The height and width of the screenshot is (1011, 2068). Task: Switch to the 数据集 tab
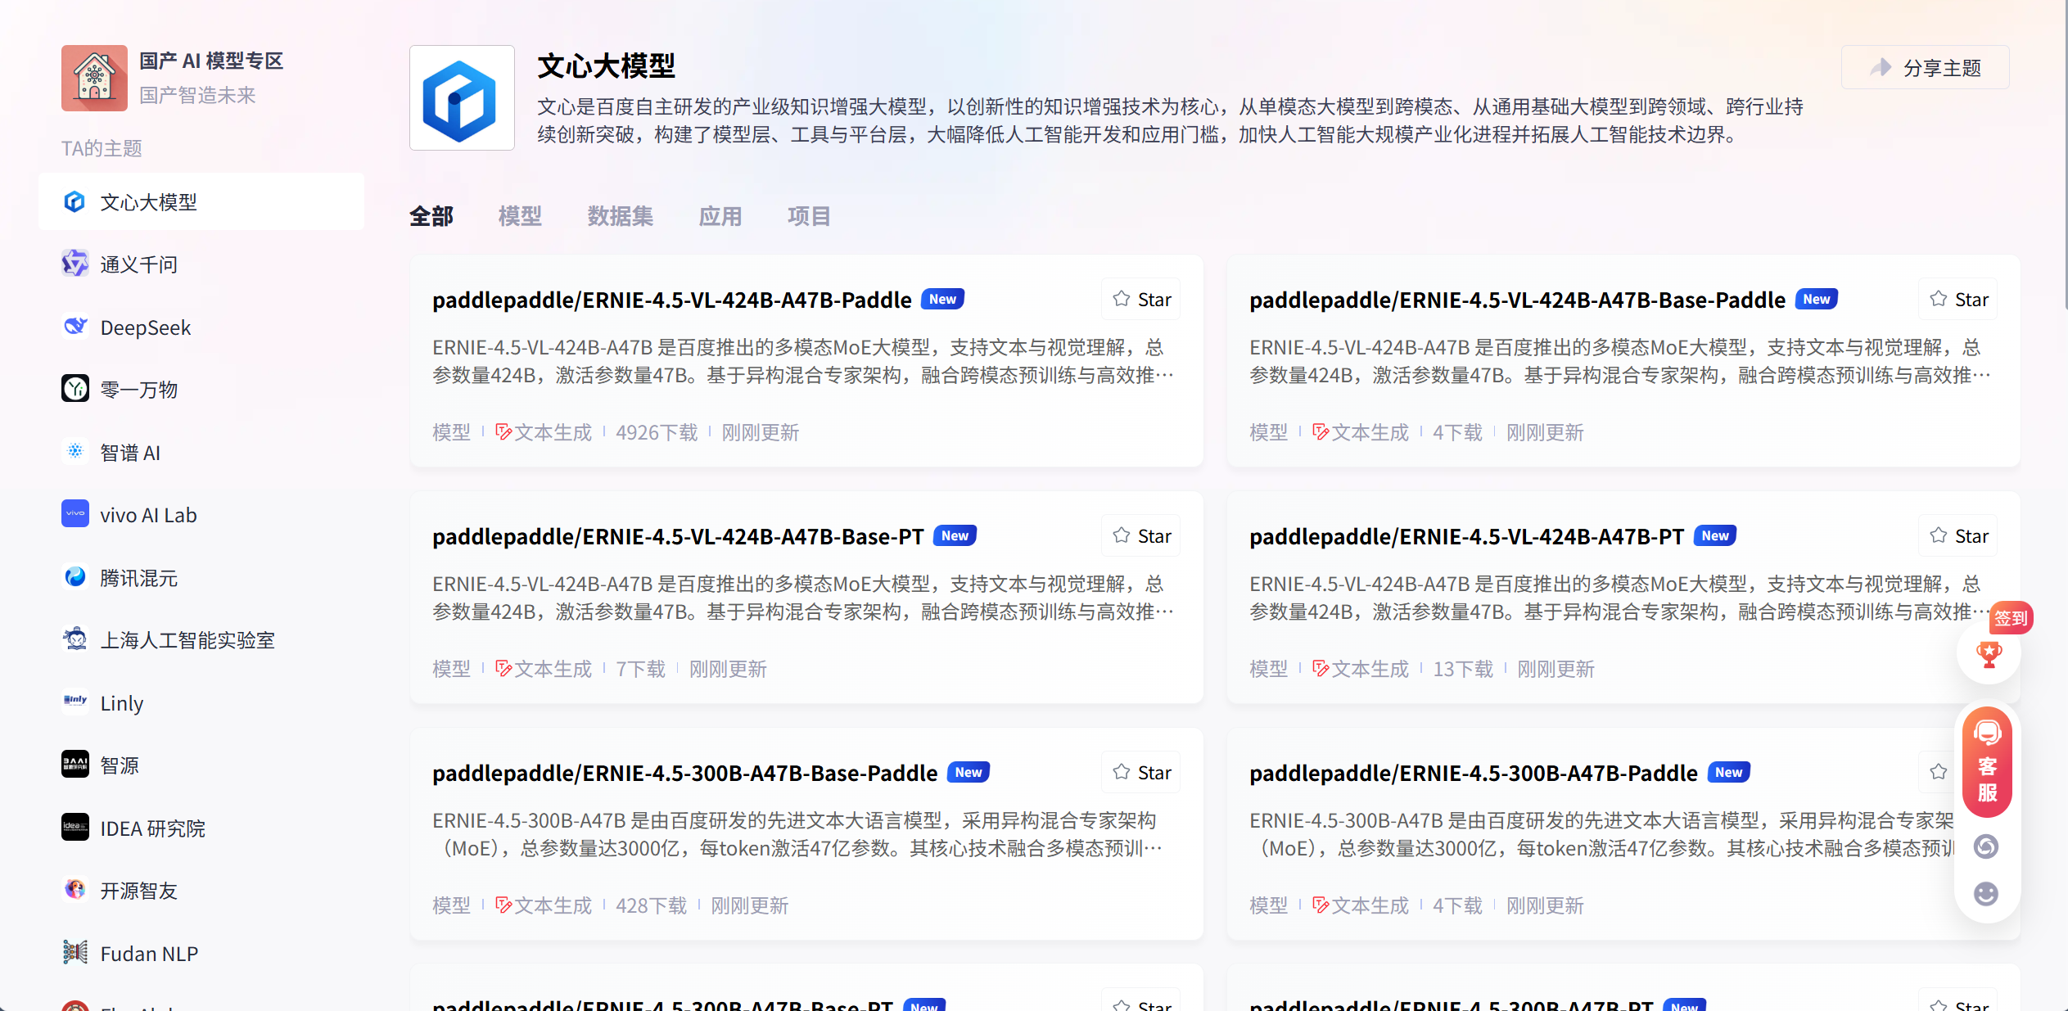620,216
